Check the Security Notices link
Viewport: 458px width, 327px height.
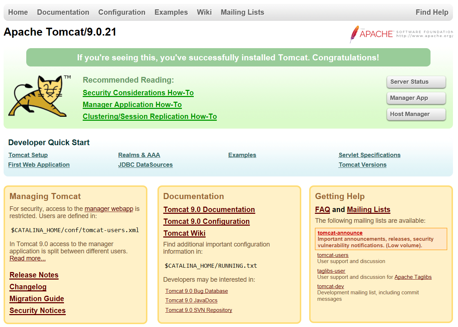37,310
